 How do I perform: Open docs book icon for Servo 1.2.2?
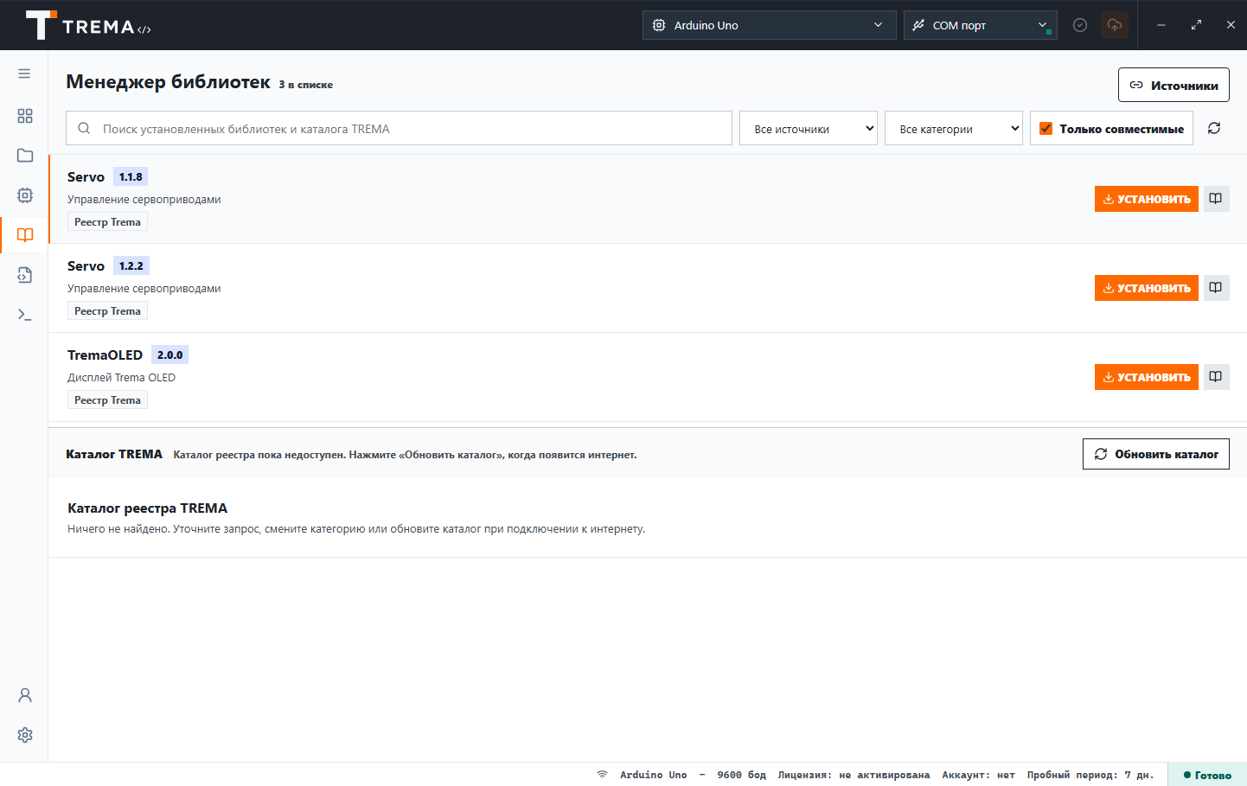[1216, 288]
